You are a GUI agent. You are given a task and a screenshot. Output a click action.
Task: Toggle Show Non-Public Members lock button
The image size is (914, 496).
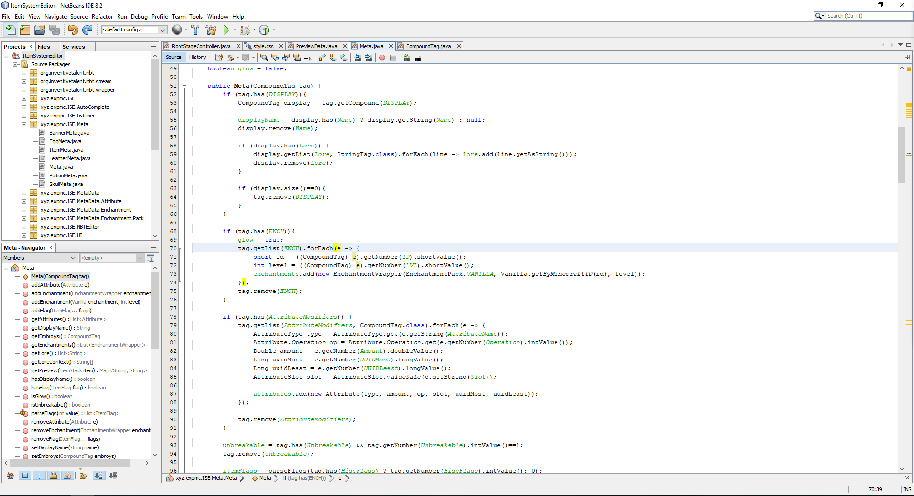coord(53,476)
